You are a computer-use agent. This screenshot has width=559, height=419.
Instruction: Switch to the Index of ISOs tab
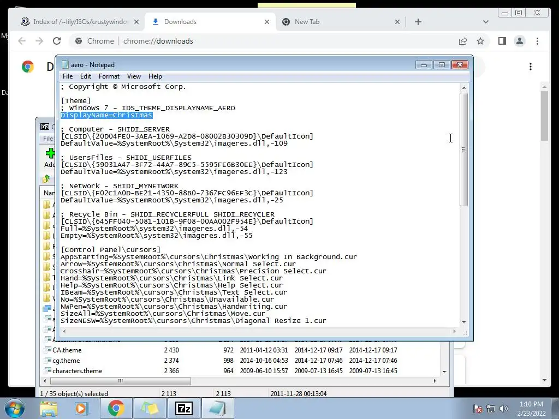pyautogui.click(x=80, y=22)
